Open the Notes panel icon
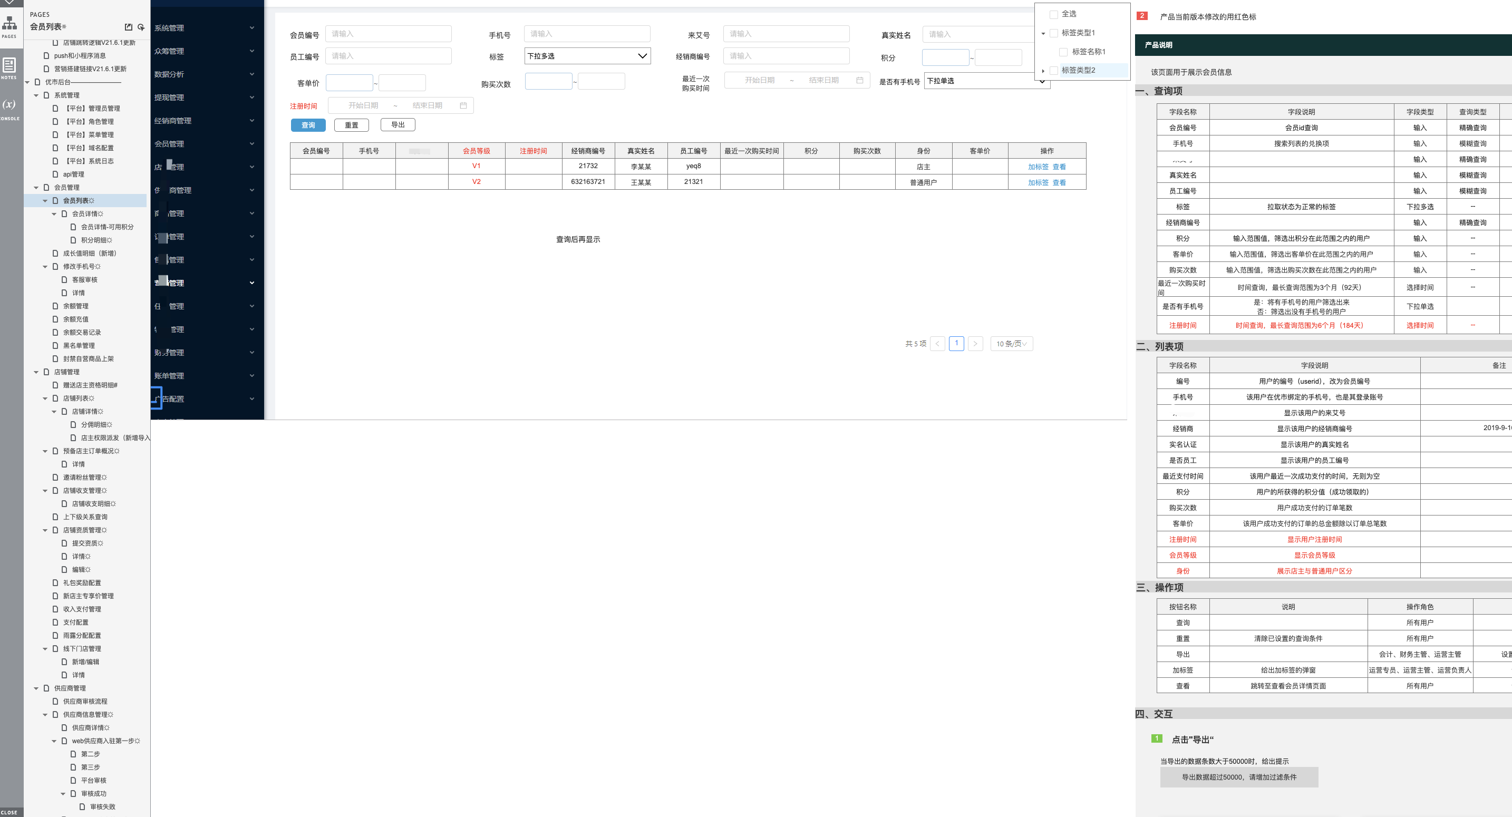Viewport: 1512px width, 817px height. point(9,65)
